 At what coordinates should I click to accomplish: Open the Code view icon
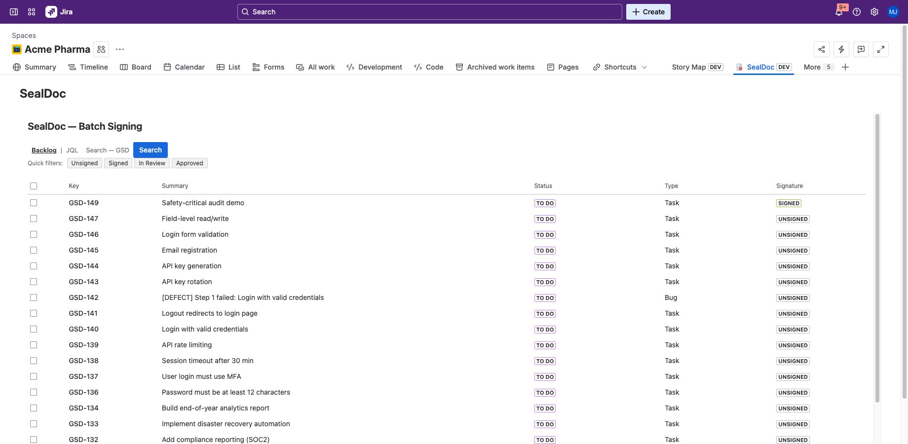pyautogui.click(x=418, y=67)
